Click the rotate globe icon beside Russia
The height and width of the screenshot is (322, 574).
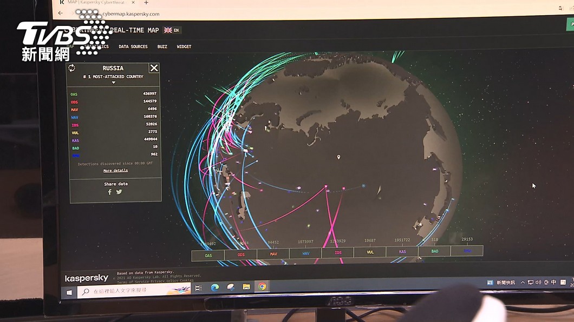tap(71, 68)
